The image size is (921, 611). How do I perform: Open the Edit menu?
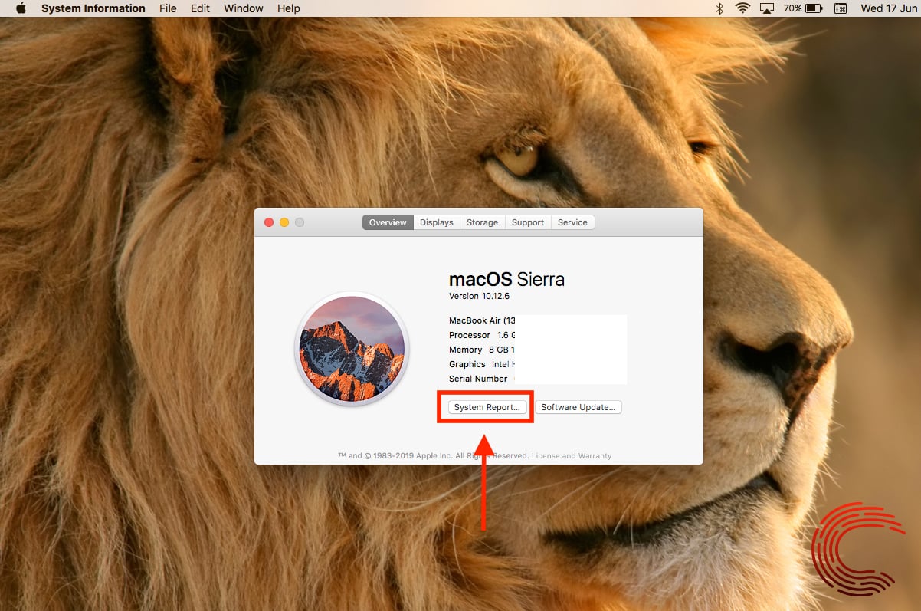click(x=200, y=8)
